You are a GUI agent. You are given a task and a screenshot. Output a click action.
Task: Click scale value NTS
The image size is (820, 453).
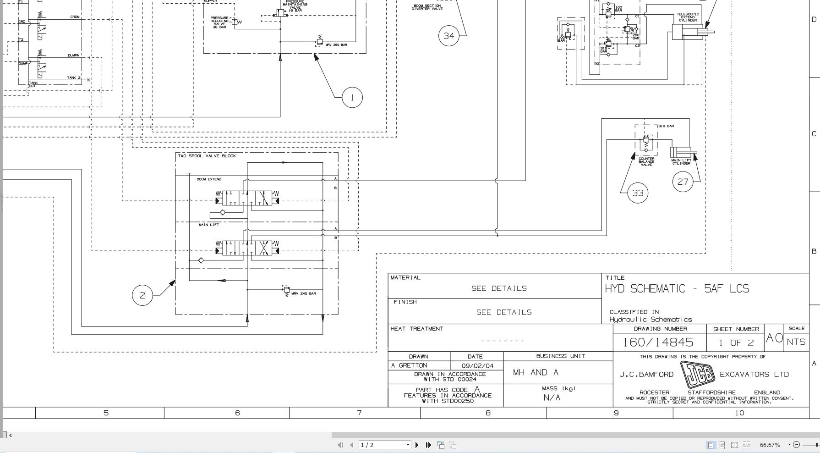click(x=796, y=342)
